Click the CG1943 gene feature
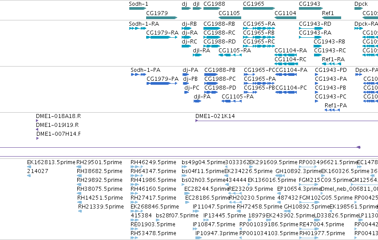 tap(311, 8)
